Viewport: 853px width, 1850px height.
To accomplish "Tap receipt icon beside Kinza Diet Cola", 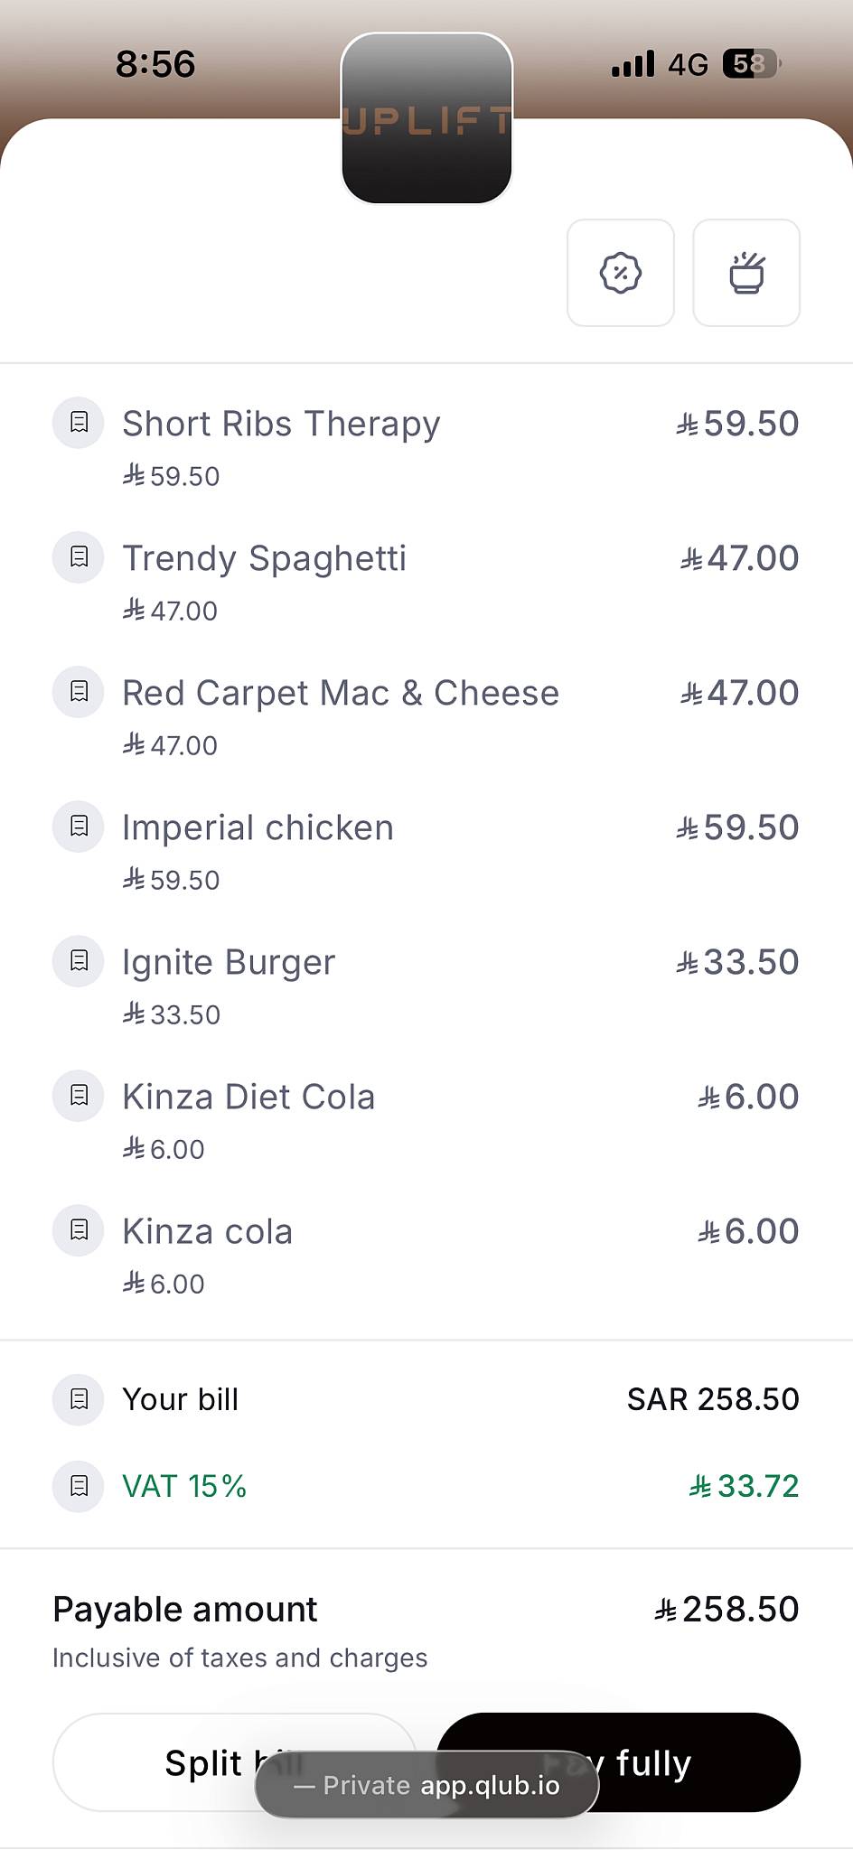I will click(x=79, y=1096).
